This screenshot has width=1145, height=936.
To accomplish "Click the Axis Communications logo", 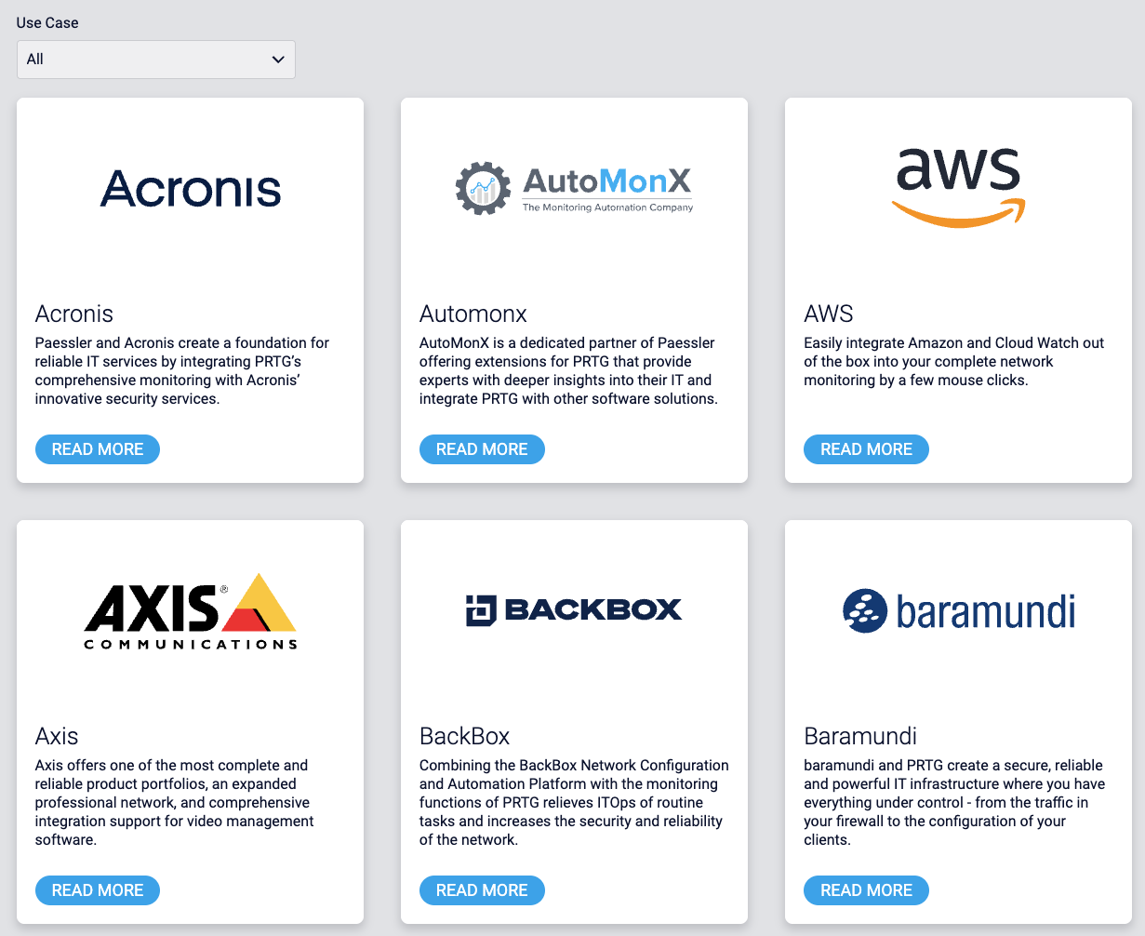I will click(x=191, y=611).
